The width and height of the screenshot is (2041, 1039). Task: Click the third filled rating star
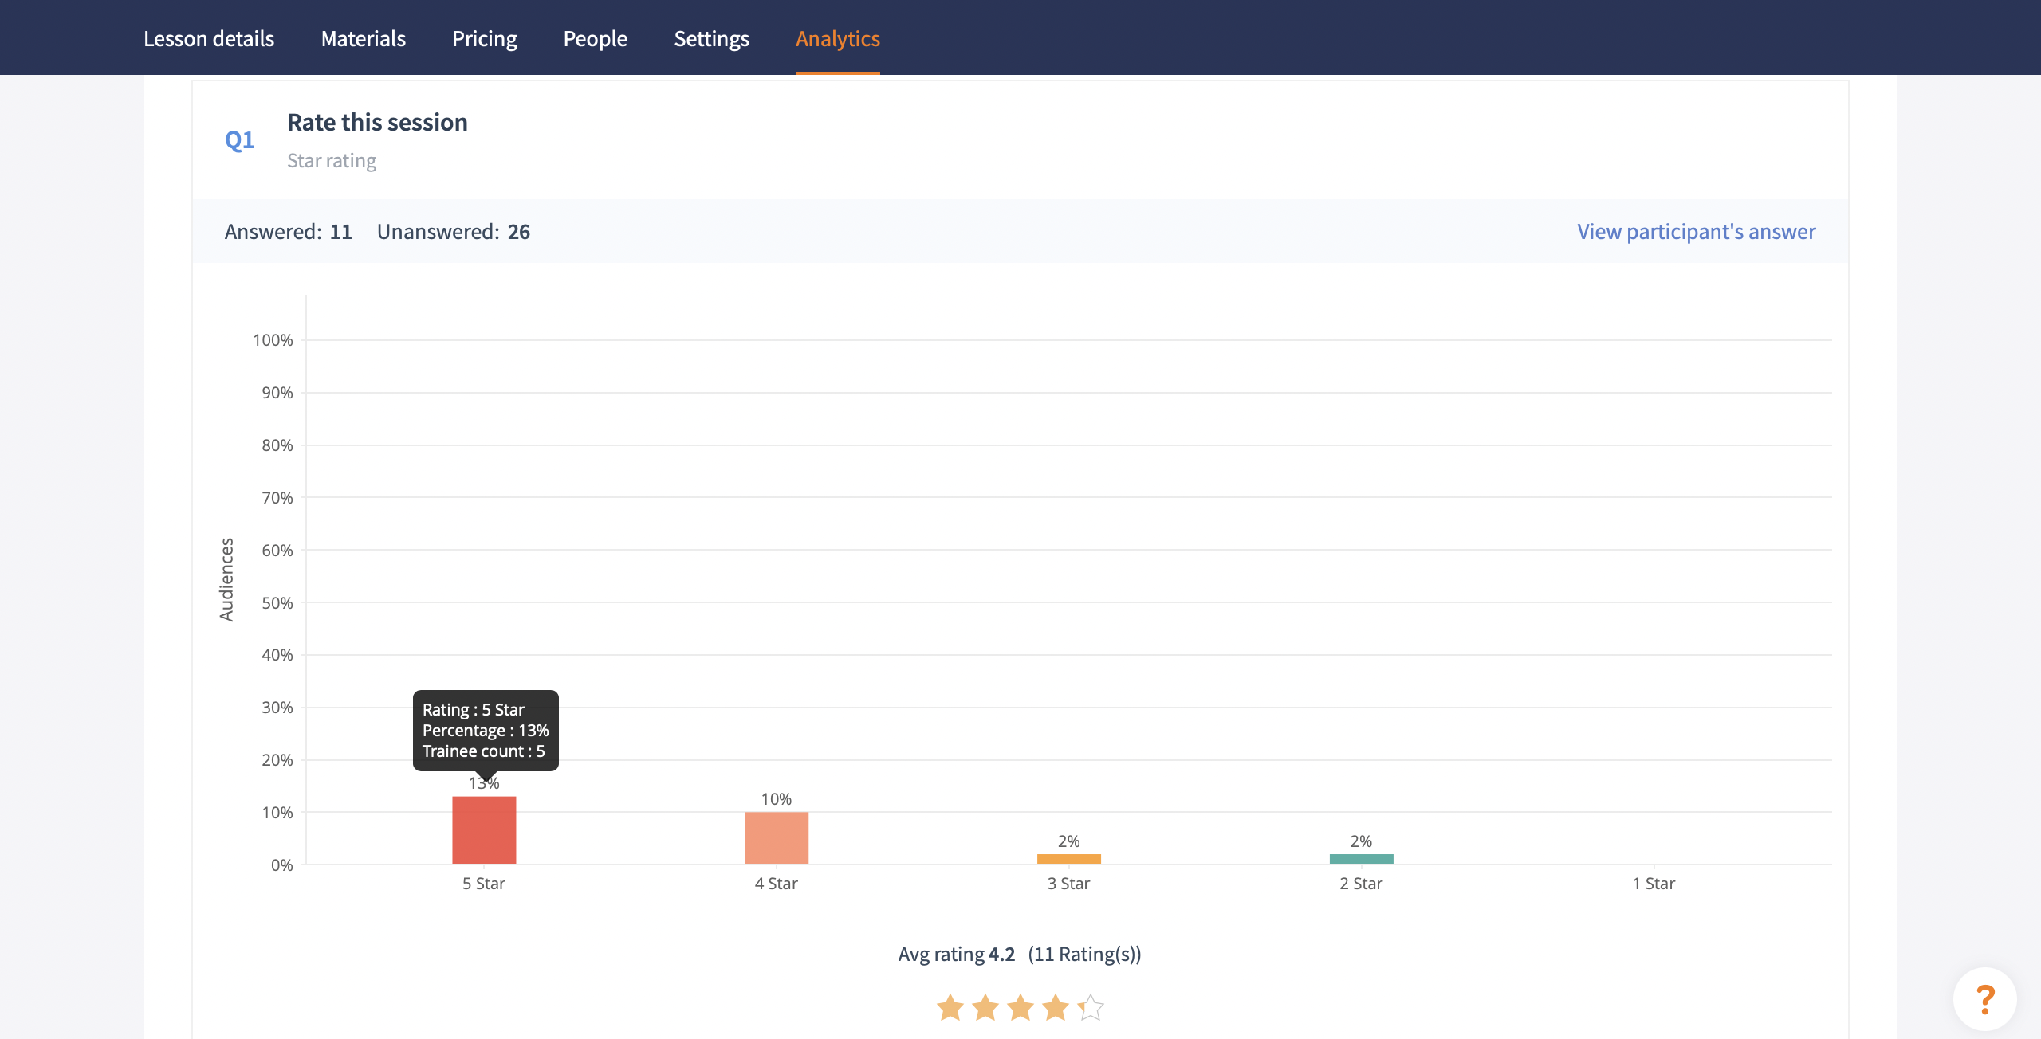(1020, 1007)
